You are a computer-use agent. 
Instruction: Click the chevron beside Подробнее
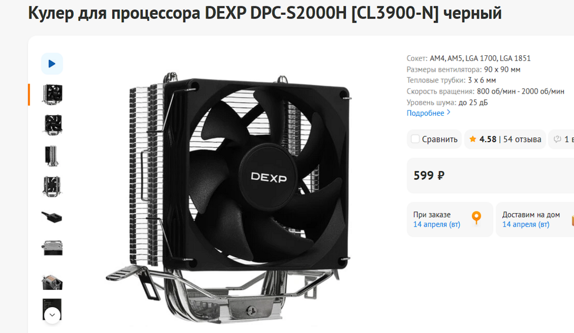(449, 113)
